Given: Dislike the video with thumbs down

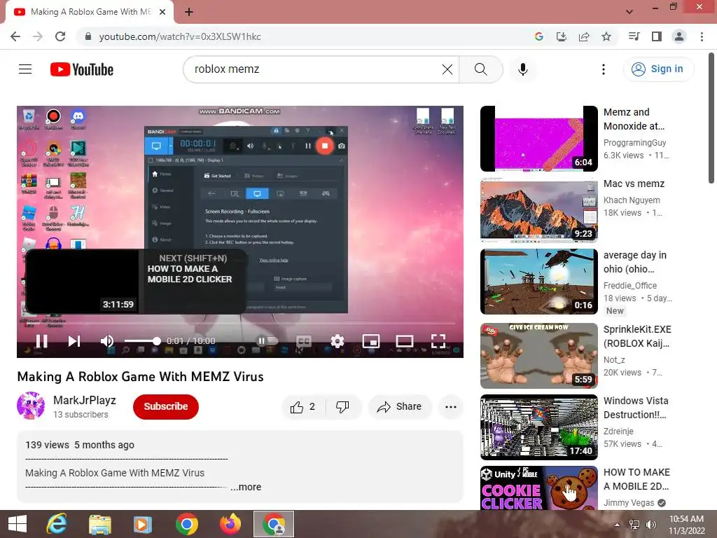Looking at the screenshot, I should (x=342, y=407).
